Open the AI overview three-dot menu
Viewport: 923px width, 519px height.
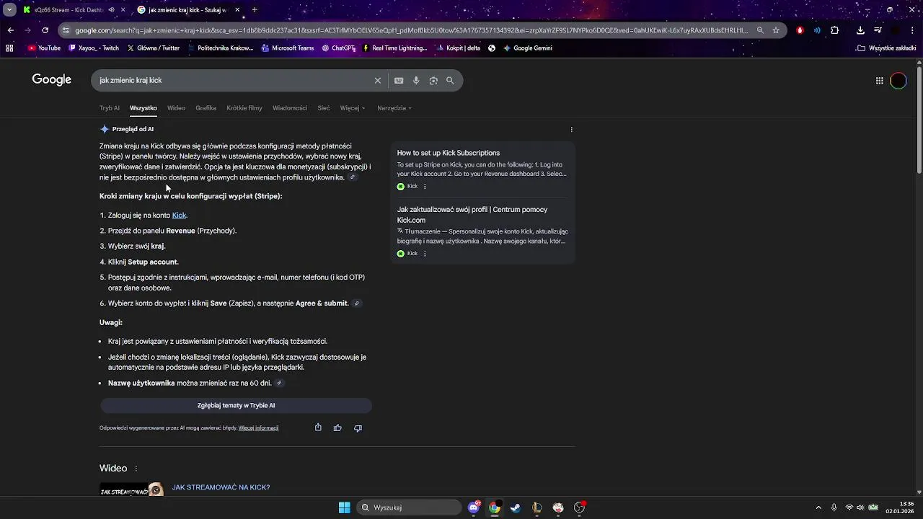572,130
